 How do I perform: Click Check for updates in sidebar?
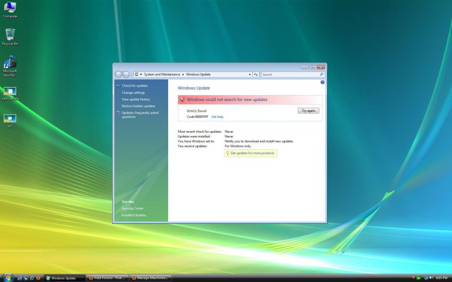(x=134, y=85)
